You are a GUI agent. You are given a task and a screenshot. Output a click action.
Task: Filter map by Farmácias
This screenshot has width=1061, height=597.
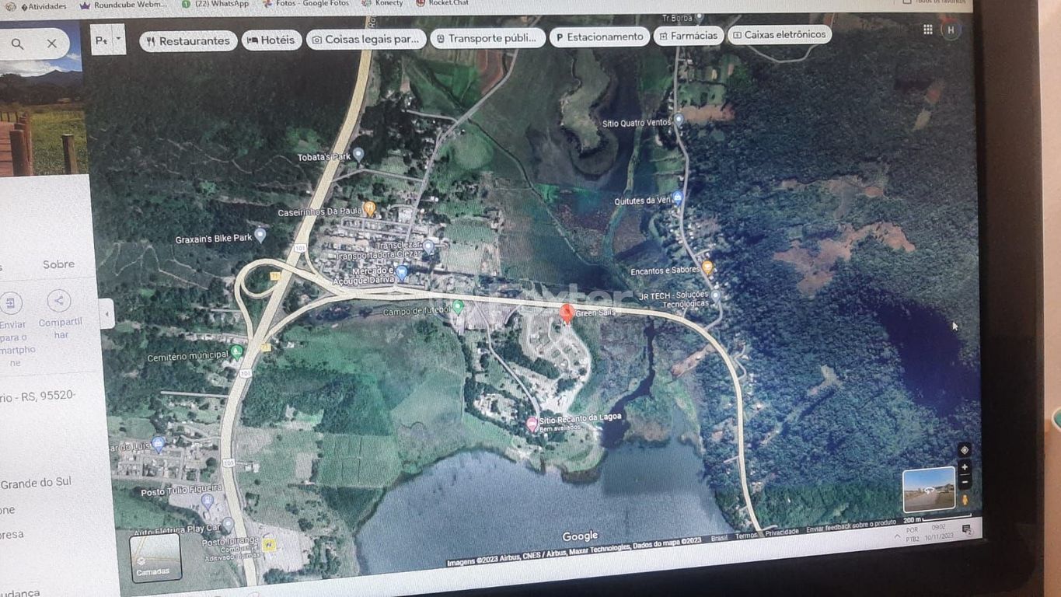(x=688, y=36)
